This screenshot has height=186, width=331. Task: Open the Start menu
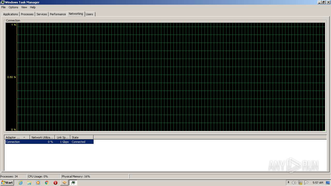click(7, 183)
